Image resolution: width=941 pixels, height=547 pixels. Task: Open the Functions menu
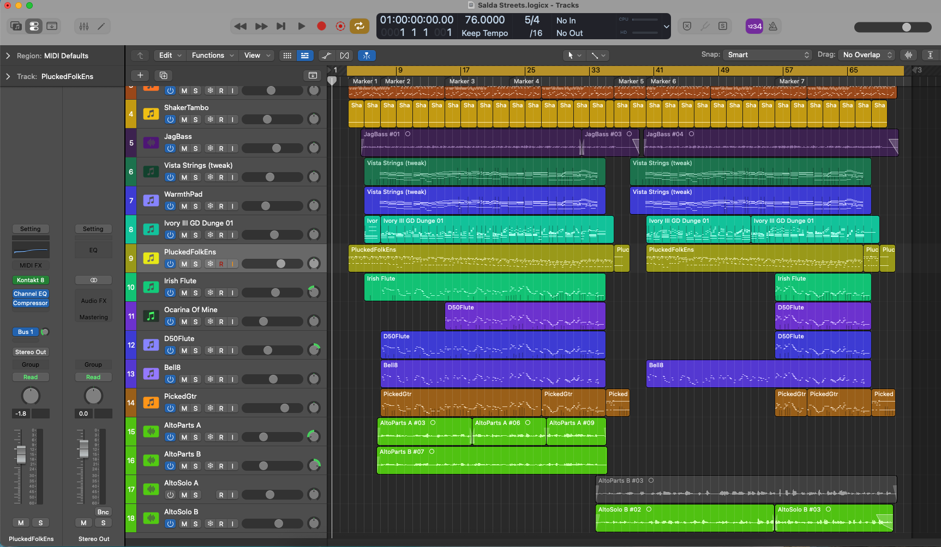point(213,56)
